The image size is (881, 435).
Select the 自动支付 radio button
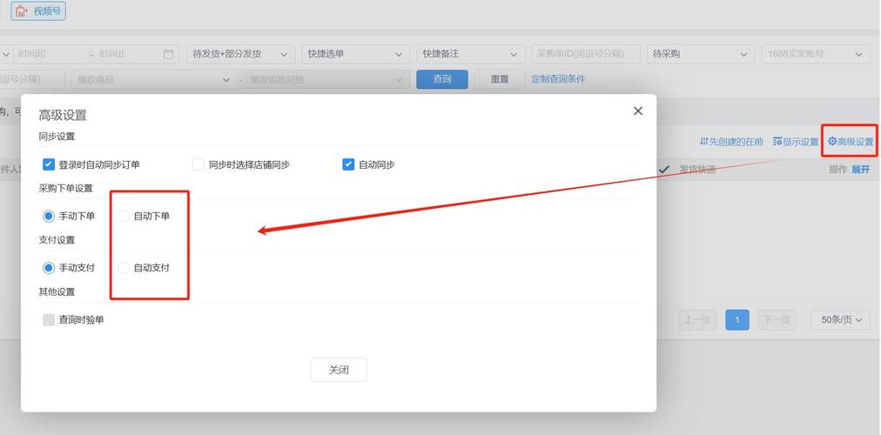point(124,268)
